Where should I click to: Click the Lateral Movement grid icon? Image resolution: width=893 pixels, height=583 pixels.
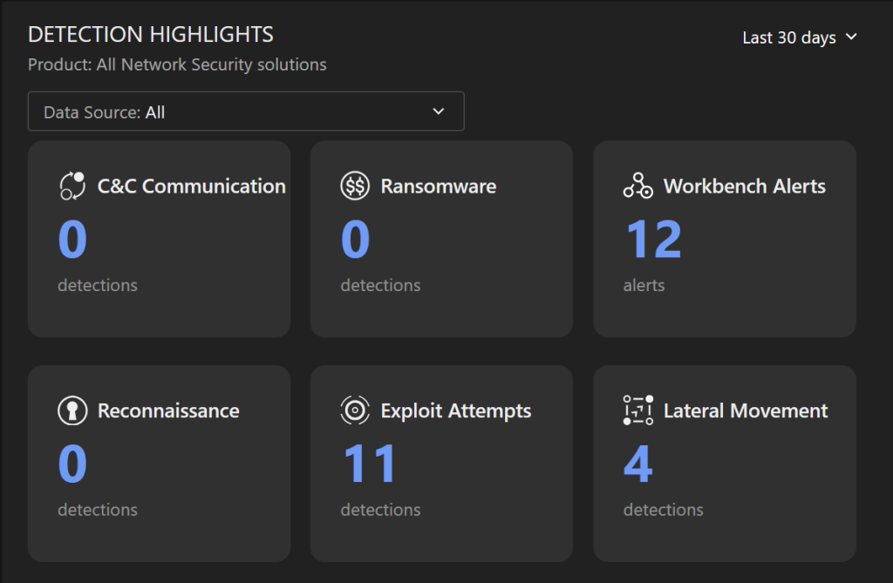637,410
